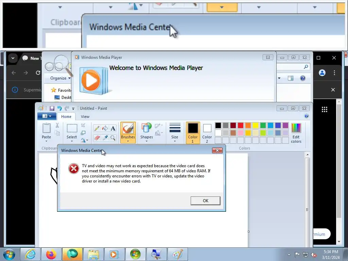The width and height of the screenshot is (348, 261).
Task: Click the Cut scissors icon
Action: tap(57, 126)
